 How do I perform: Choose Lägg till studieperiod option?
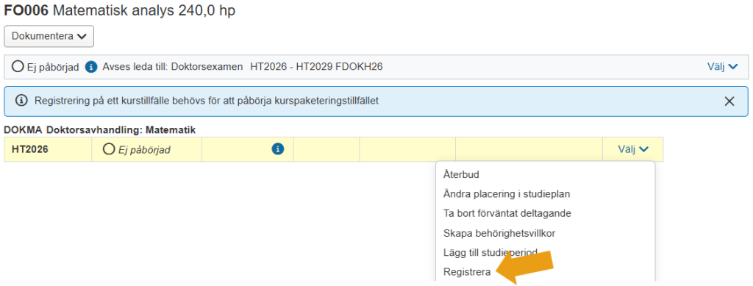(490, 252)
